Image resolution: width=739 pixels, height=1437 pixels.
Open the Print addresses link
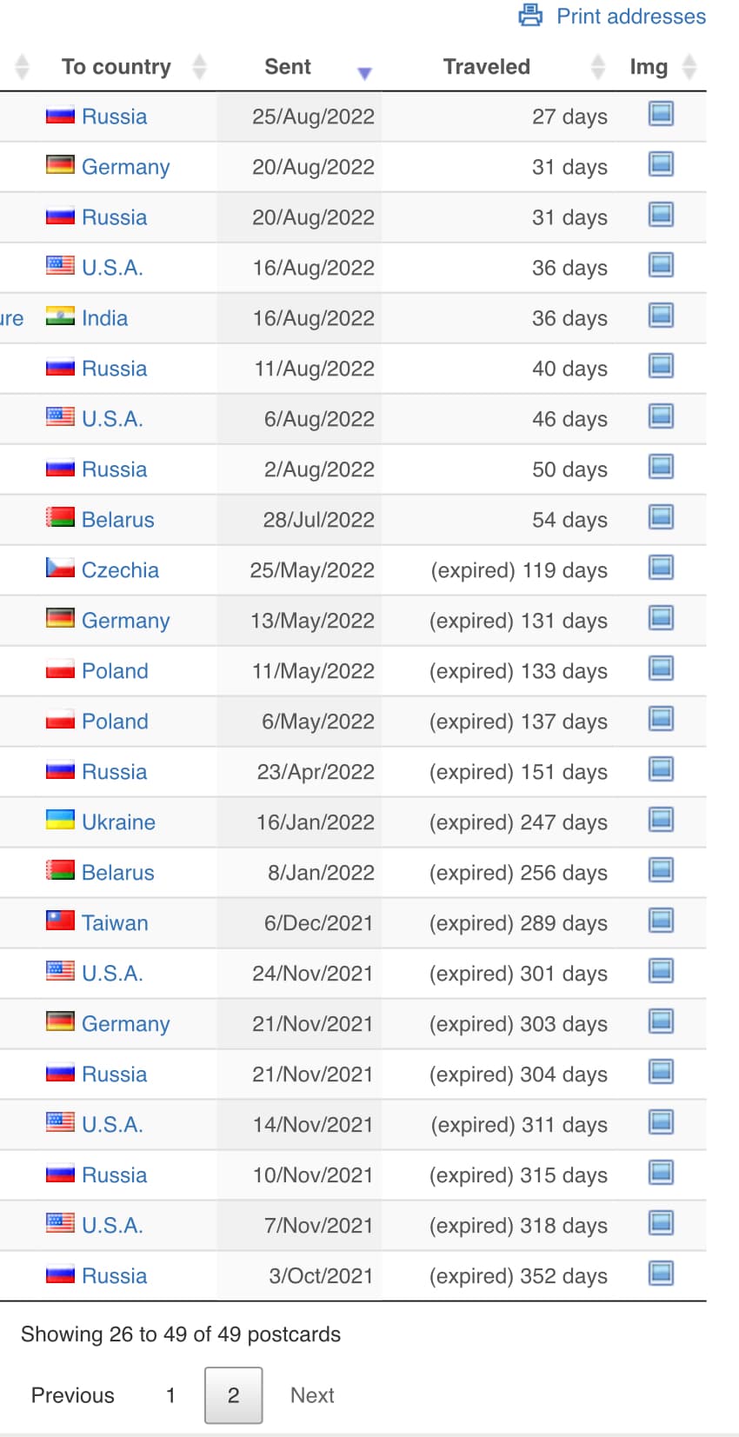point(631,17)
